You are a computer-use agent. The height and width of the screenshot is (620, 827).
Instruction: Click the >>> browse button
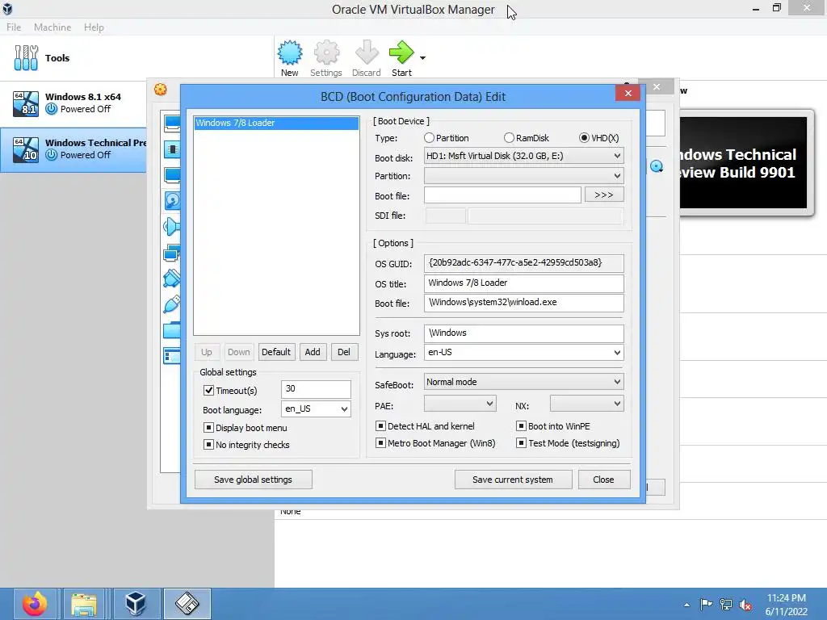(604, 195)
